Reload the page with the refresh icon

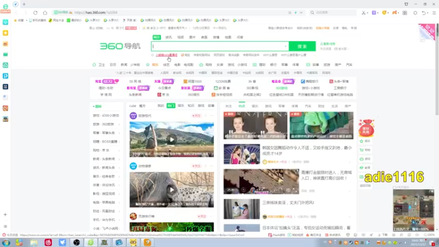(x=35, y=13)
